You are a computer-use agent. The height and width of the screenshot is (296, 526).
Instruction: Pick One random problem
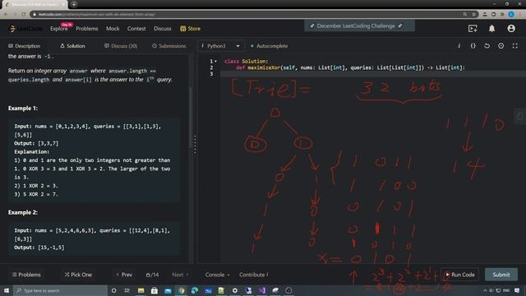(78, 275)
